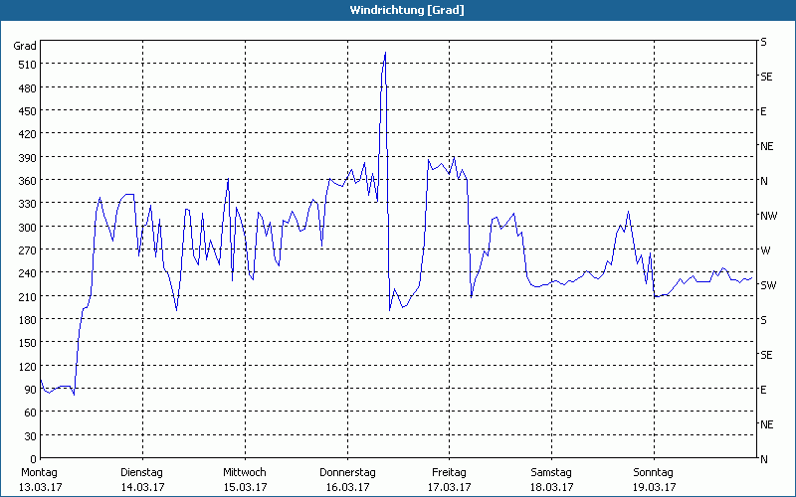Select the 'Samstag' day label
This screenshot has height=497, width=796.
coord(551,473)
